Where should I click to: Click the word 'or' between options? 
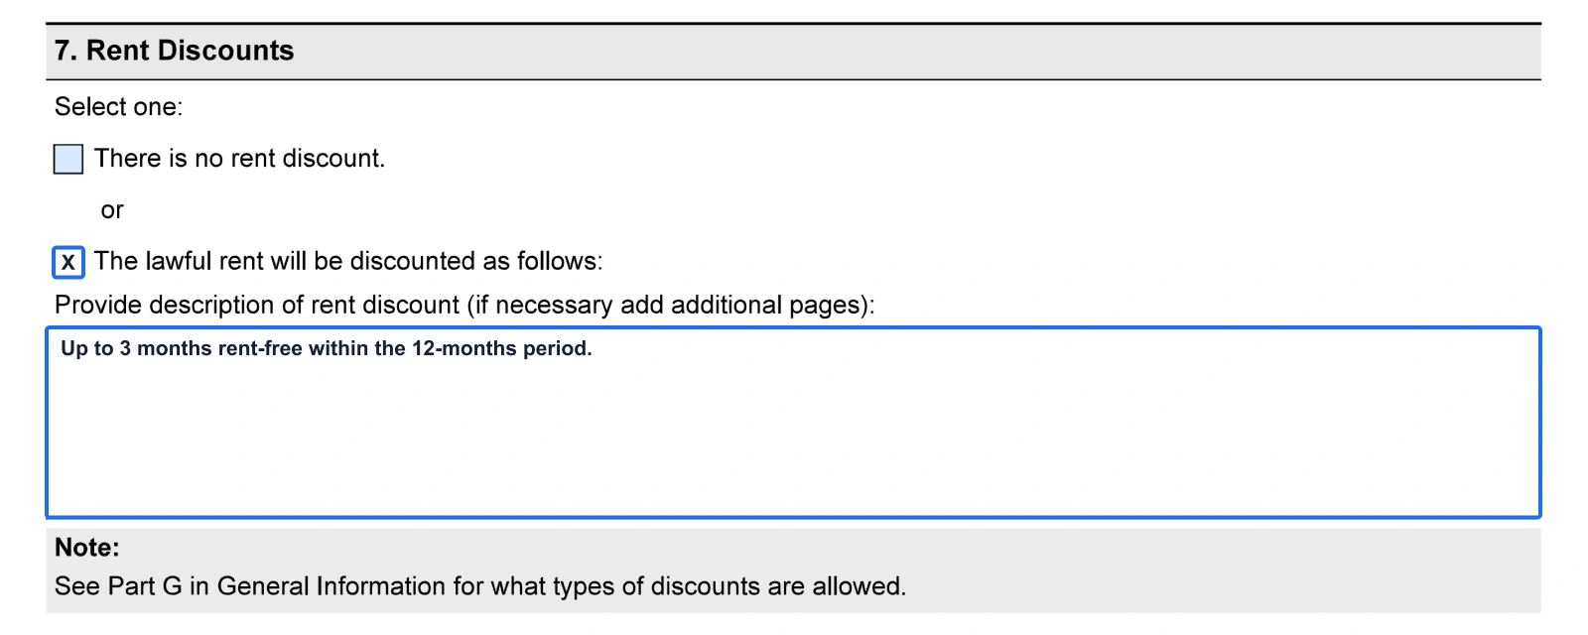(112, 209)
